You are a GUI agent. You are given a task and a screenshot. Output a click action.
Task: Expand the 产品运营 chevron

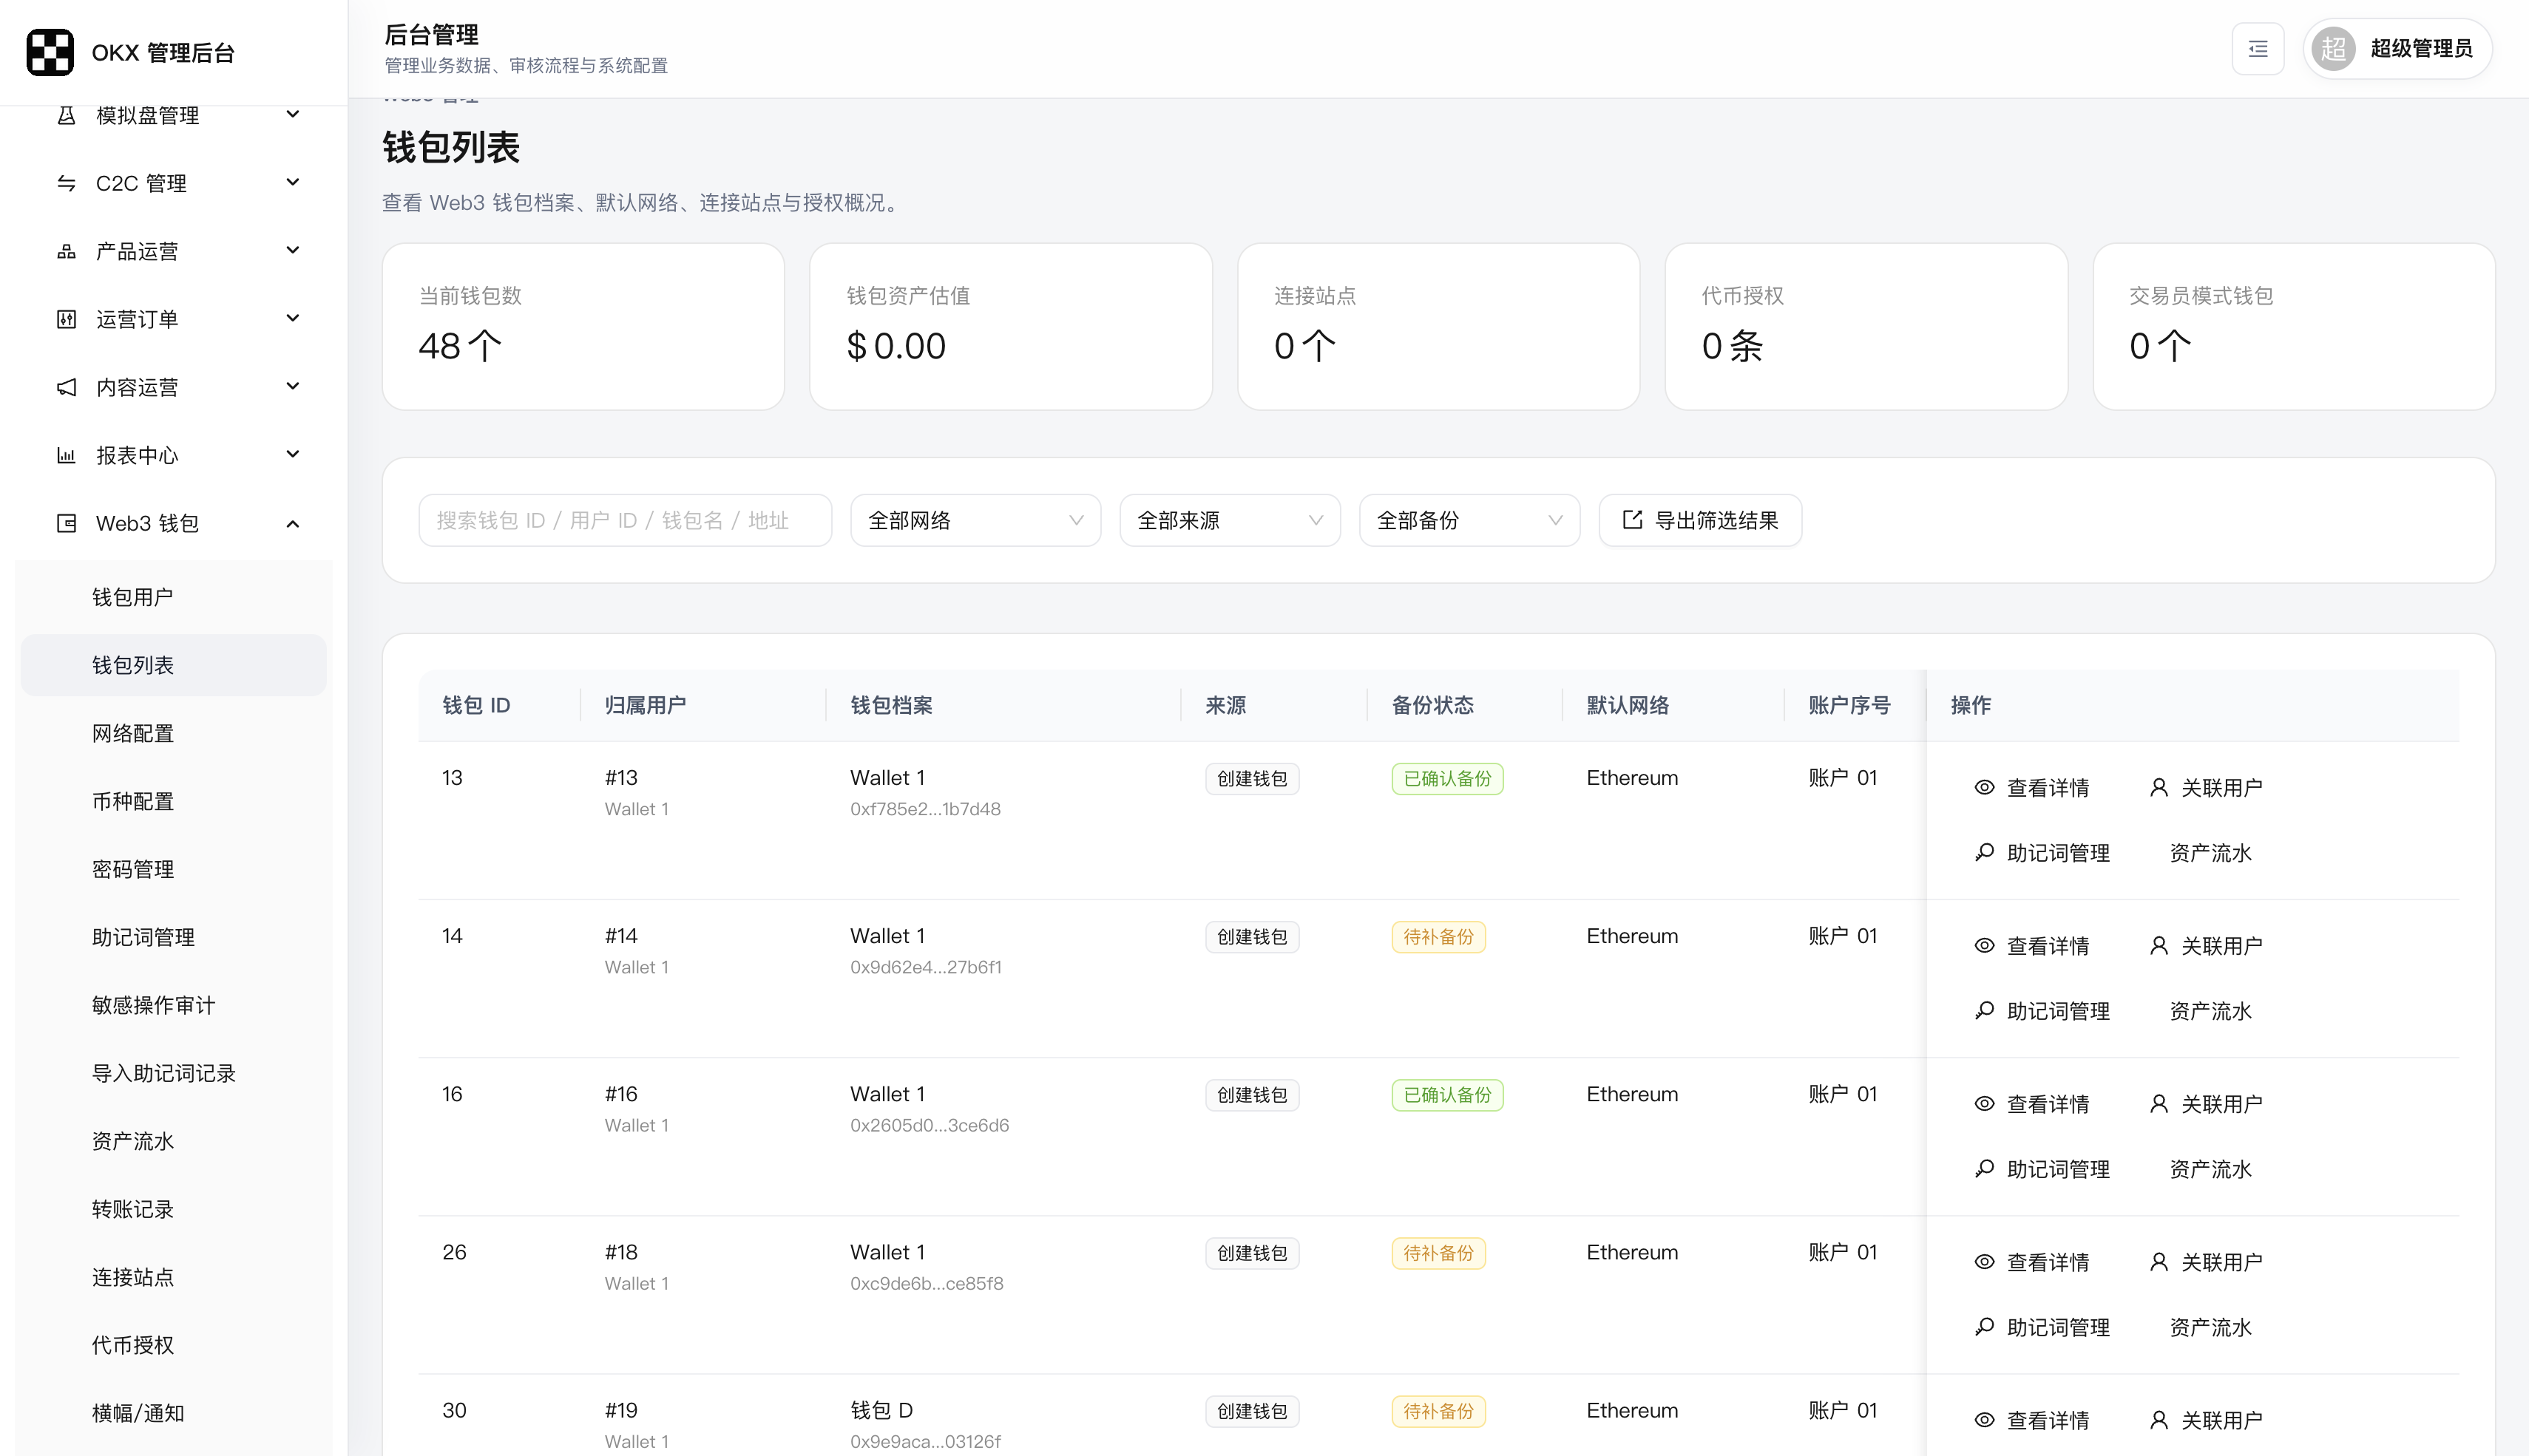point(293,250)
